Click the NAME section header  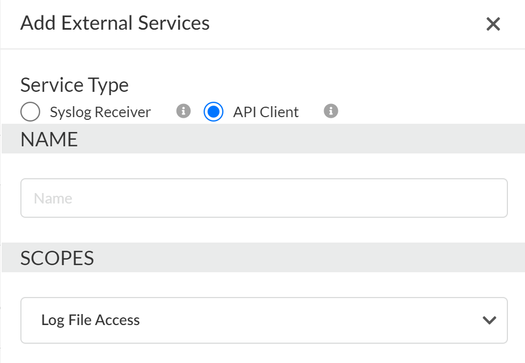point(49,139)
